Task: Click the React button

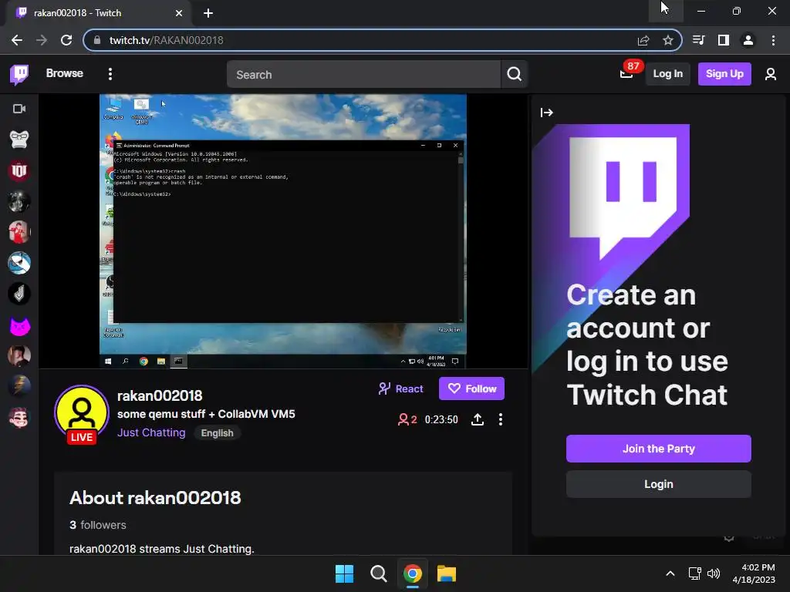Action: coord(401,388)
